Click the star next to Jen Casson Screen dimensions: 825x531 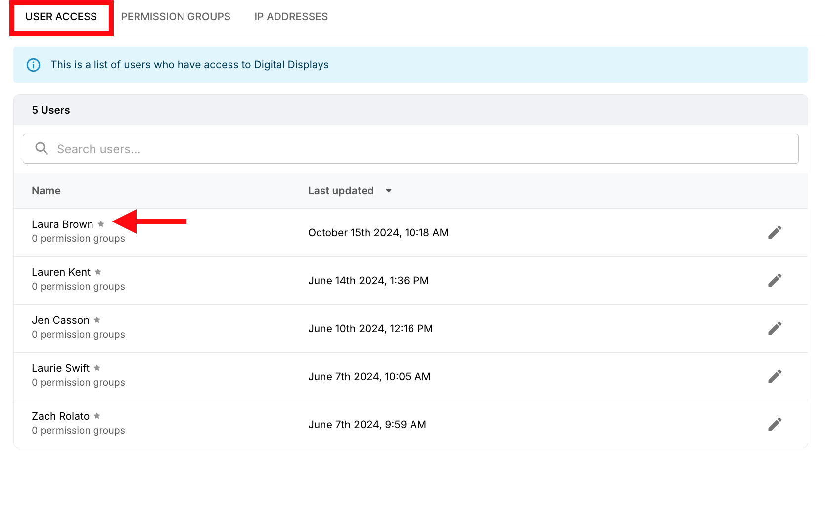tap(97, 320)
